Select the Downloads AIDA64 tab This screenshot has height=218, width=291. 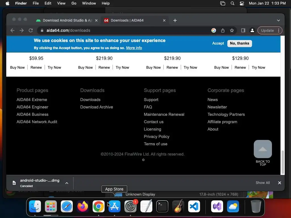[x=134, y=20]
